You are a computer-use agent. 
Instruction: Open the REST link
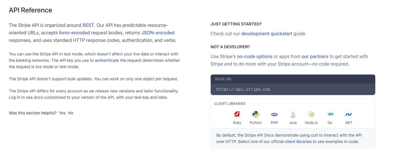[88, 25]
